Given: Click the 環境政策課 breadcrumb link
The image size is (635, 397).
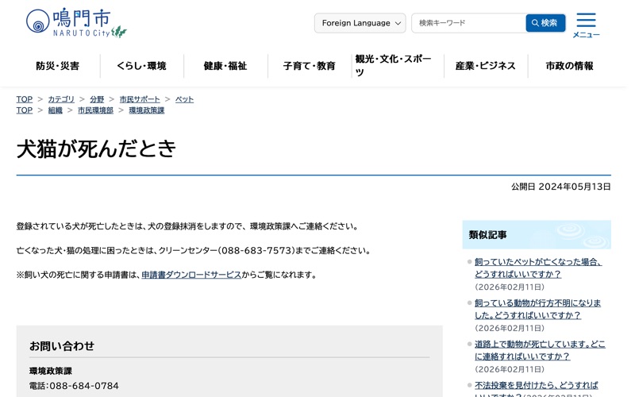Looking at the screenshot, I should tap(147, 110).
